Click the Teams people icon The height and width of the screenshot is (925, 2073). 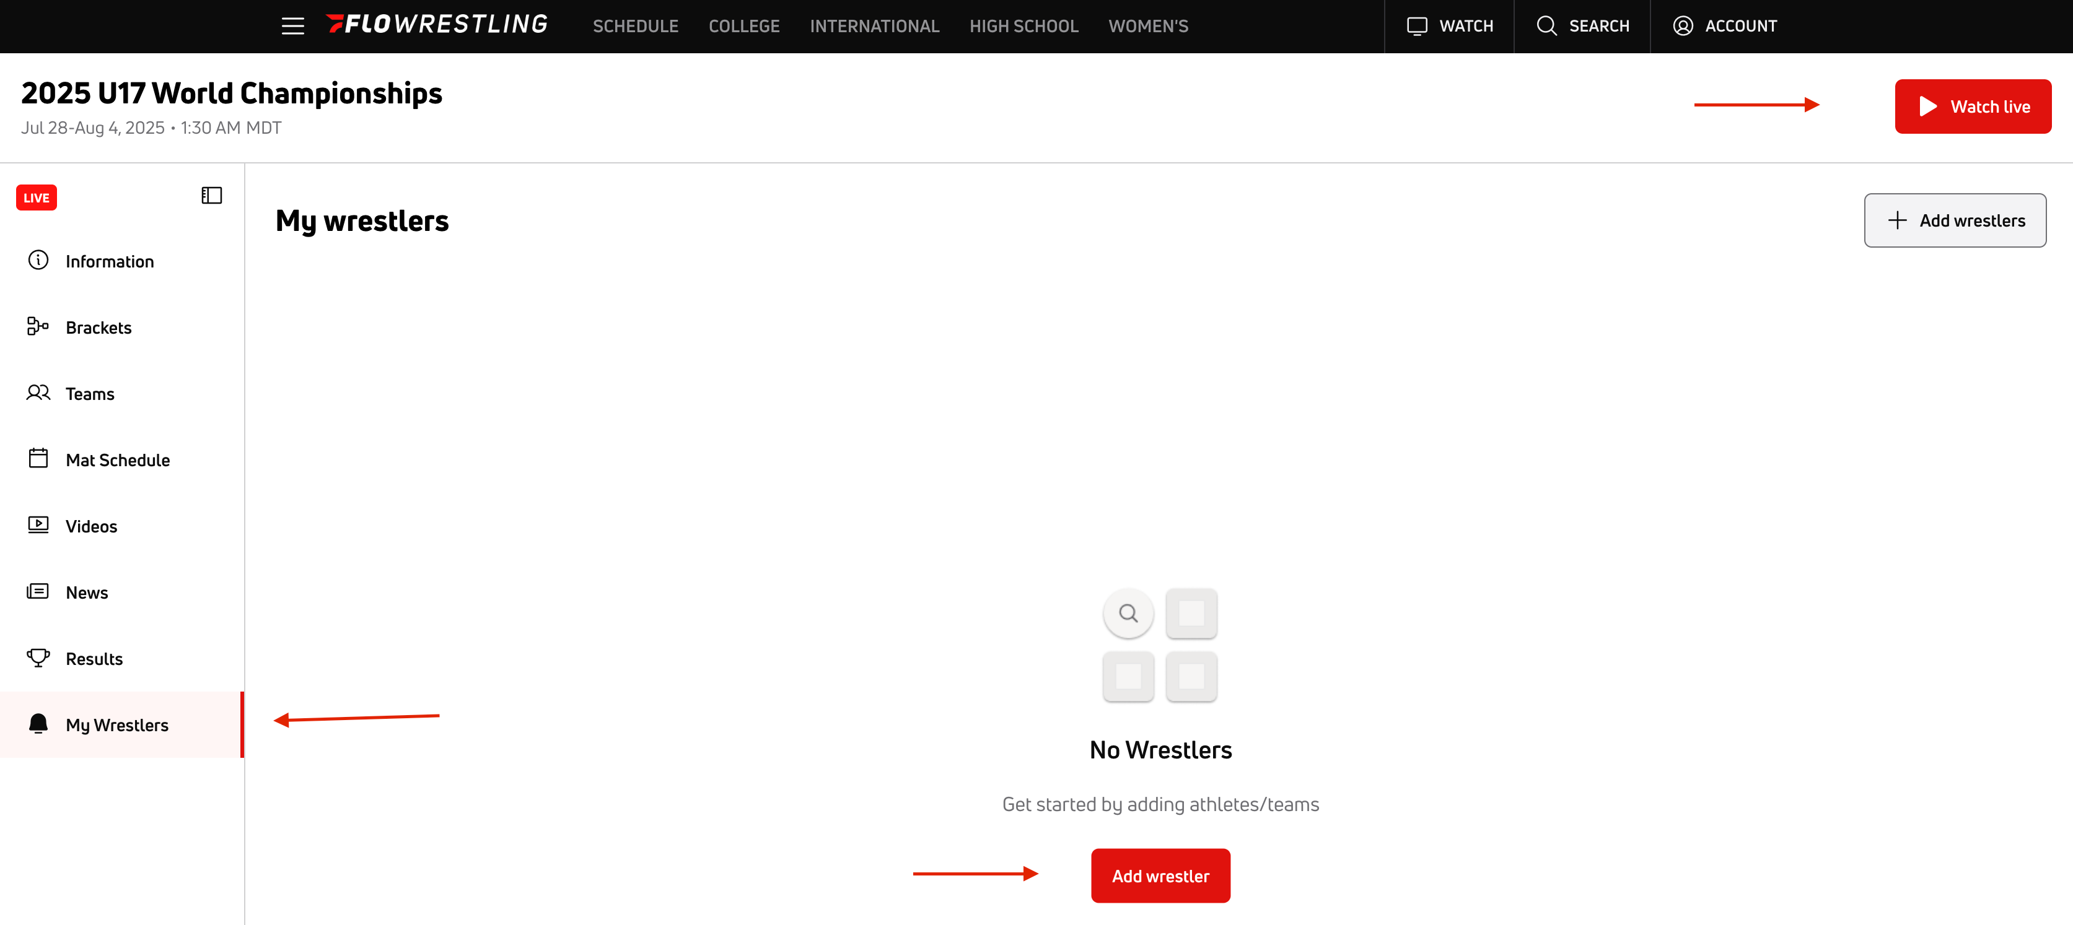pos(38,393)
